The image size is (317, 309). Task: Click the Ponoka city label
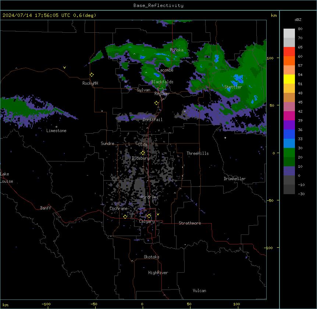pyautogui.click(x=177, y=50)
